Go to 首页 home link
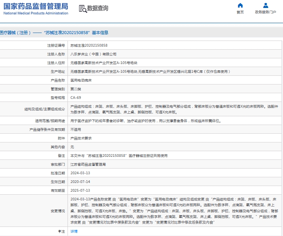 coord(240,12)
